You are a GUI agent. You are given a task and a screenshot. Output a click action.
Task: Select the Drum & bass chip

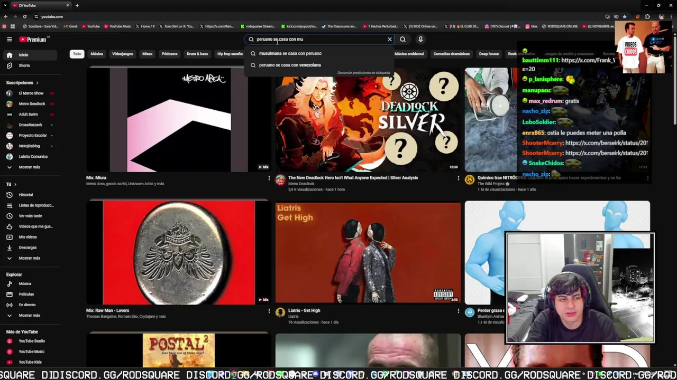[x=197, y=54]
